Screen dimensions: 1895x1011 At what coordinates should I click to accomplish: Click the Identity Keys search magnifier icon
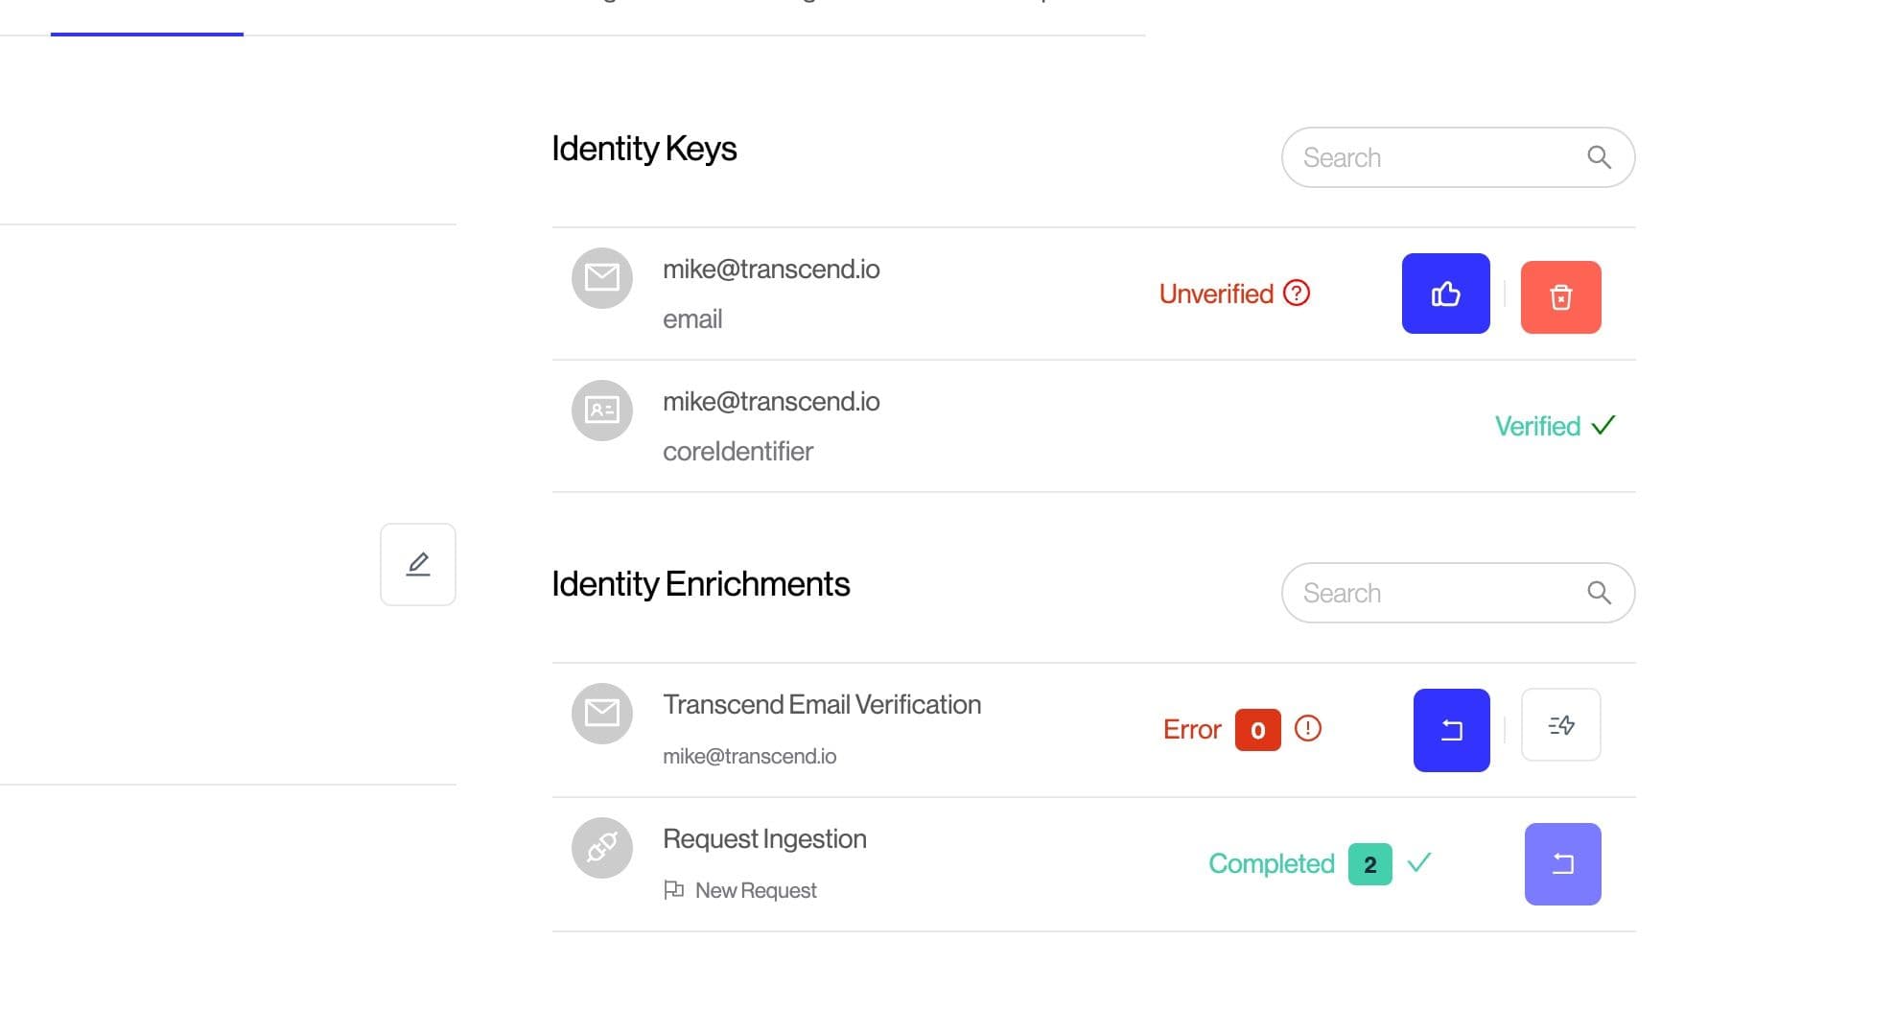pos(1599,157)
